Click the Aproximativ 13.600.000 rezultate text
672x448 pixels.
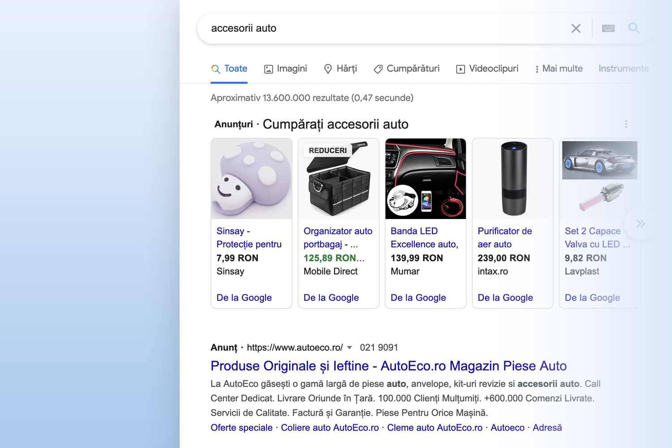pyautogui.click(x=312, y=98)
